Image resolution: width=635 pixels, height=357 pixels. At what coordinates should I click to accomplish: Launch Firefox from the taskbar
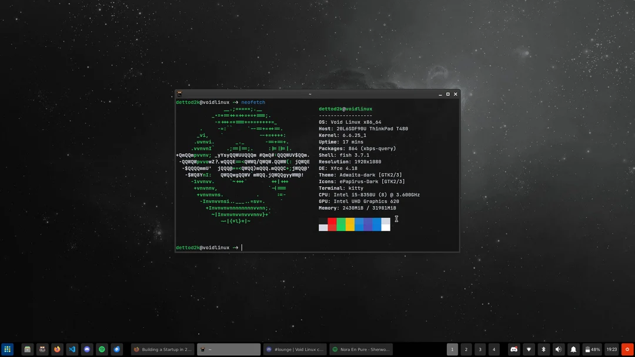57,349
